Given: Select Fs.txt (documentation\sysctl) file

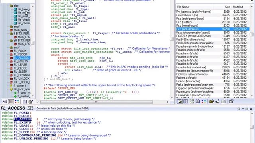Looking at the screenshot, I should (213, 33).
